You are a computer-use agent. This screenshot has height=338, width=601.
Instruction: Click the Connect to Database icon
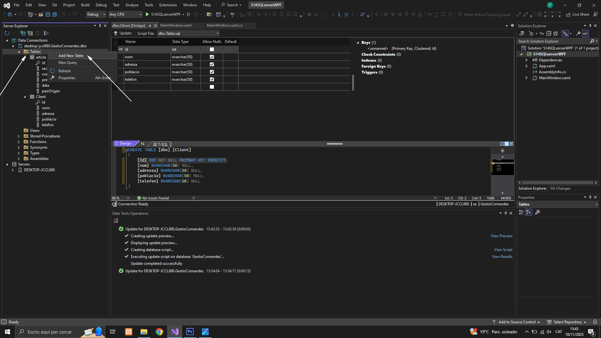[23, 33]
